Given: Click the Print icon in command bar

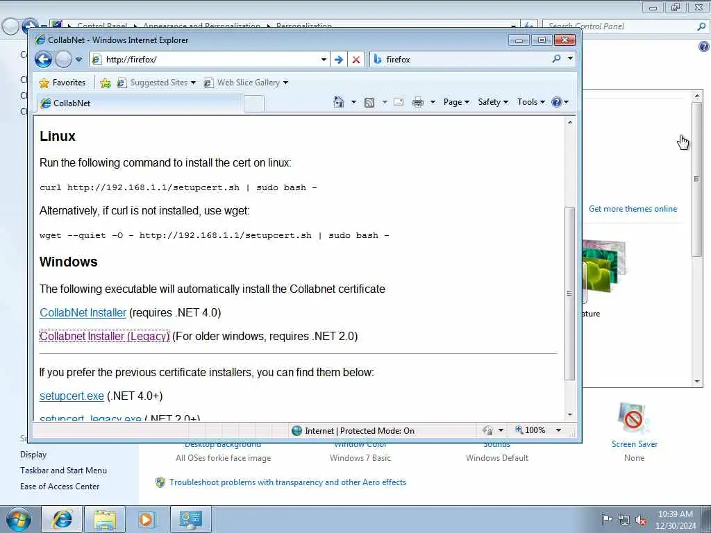Looking at the screenshot, I should pyautogui.click(x=417, y=102).
